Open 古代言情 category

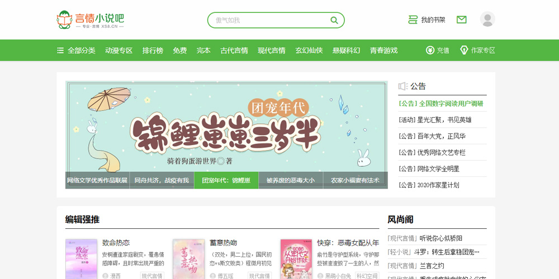pyautogui.click(x=234, y=50)
